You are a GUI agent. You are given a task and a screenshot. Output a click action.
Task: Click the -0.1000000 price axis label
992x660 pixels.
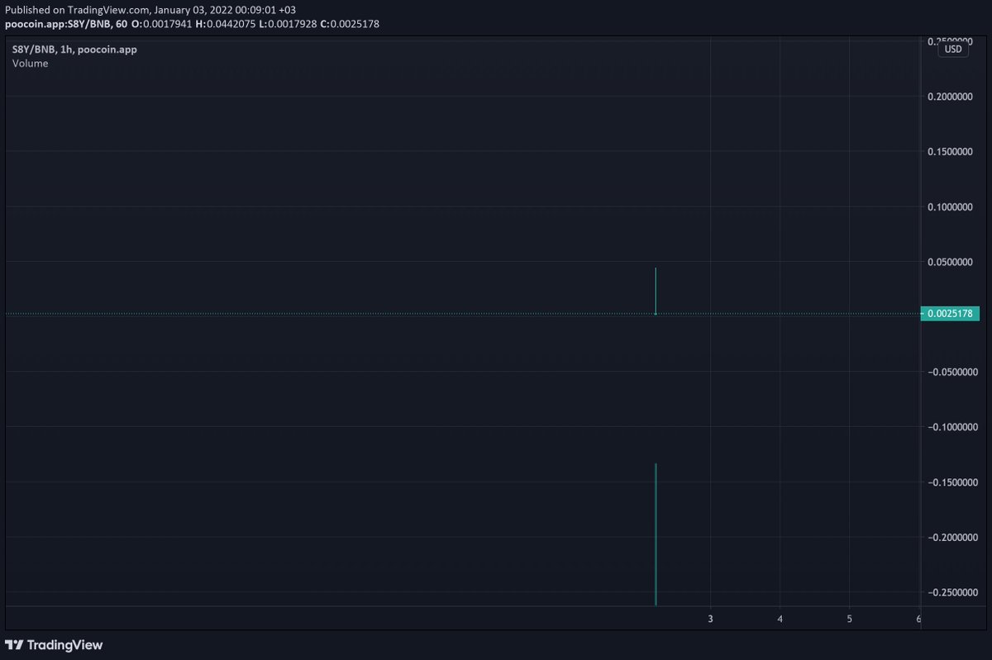click(x=951, y=427)
